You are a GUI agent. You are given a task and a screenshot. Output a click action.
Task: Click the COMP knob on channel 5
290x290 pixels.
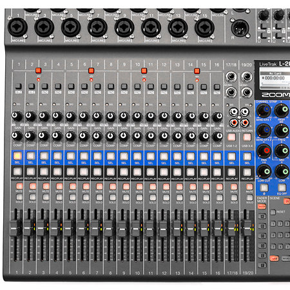tap(70, 136)
